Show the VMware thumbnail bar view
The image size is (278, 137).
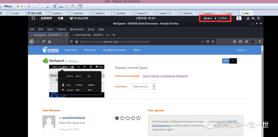[61, 6]
